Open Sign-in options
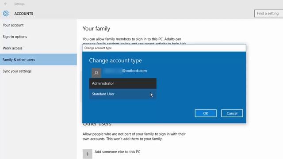 click(38, 37)
